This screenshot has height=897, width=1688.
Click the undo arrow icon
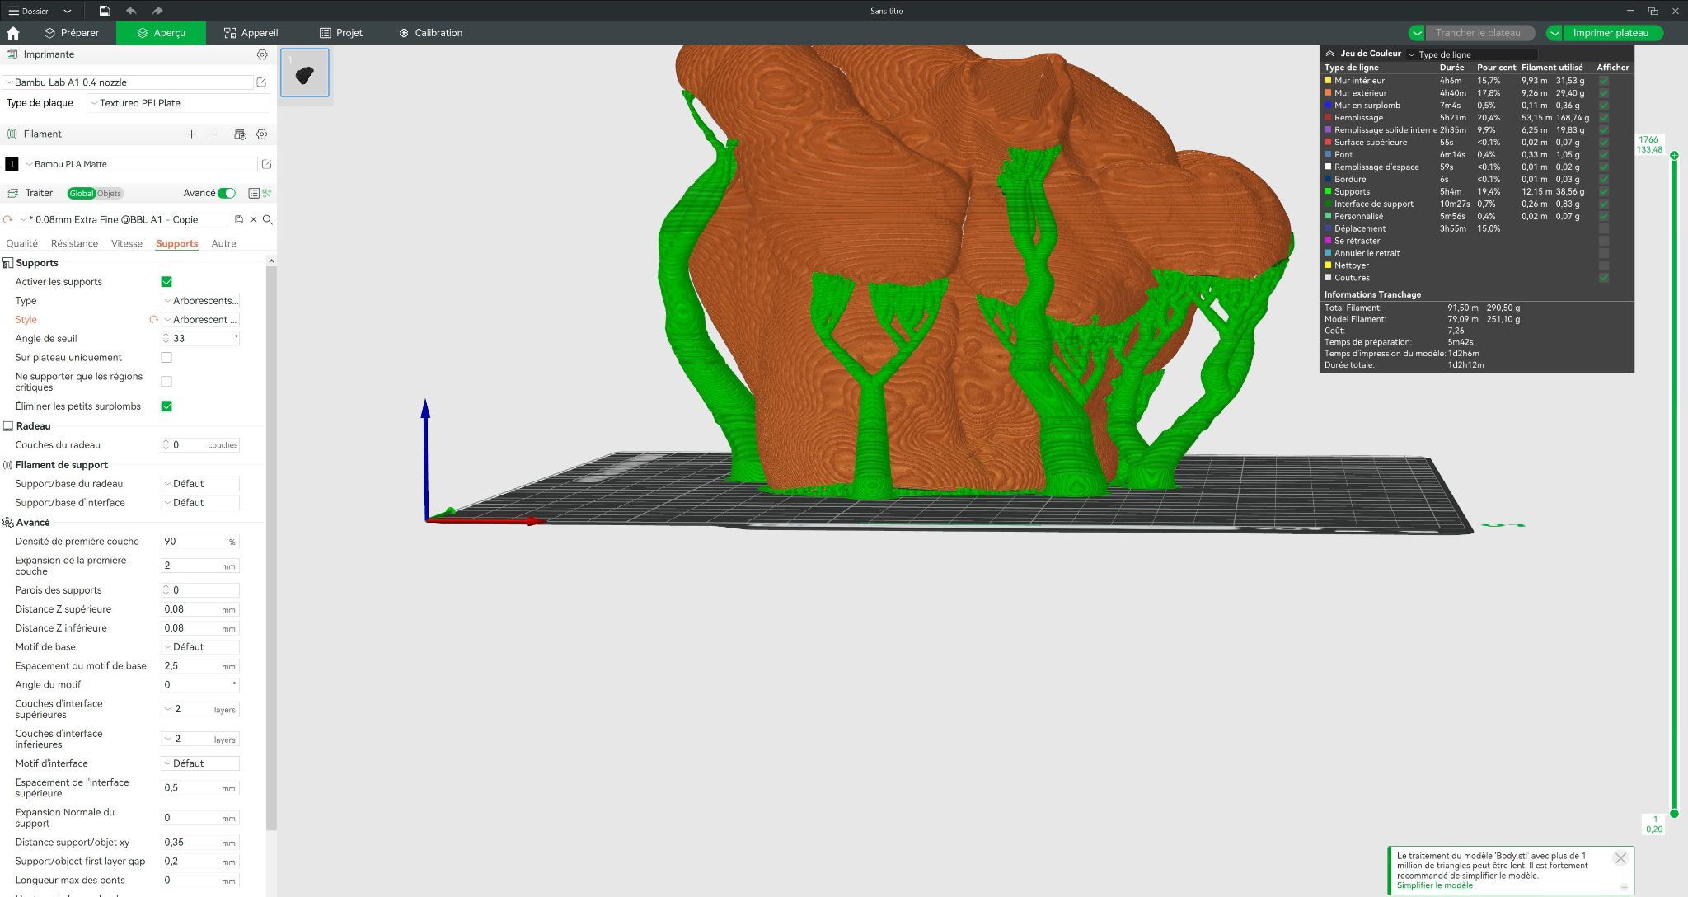tap(131, 11)
